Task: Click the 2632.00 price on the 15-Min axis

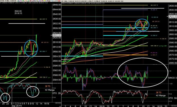Action: (x=57, y=23)
